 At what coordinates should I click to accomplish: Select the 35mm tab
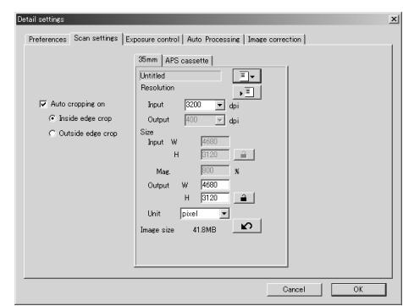pyautogui.click(x=148, y=59)
